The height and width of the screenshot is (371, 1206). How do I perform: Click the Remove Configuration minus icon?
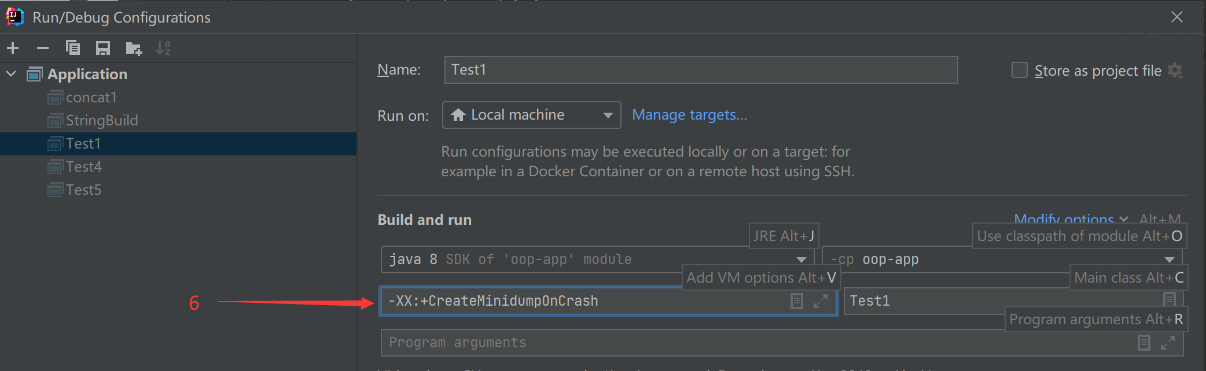click(x=43, y=48)
